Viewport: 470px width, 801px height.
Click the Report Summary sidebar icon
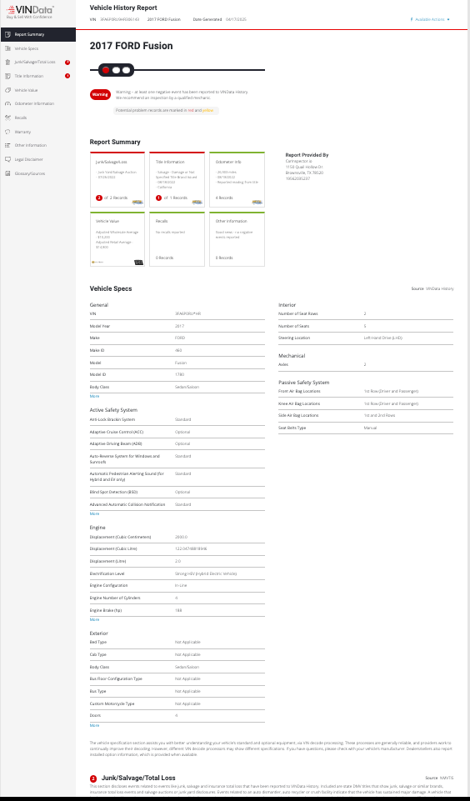(7, 34)
